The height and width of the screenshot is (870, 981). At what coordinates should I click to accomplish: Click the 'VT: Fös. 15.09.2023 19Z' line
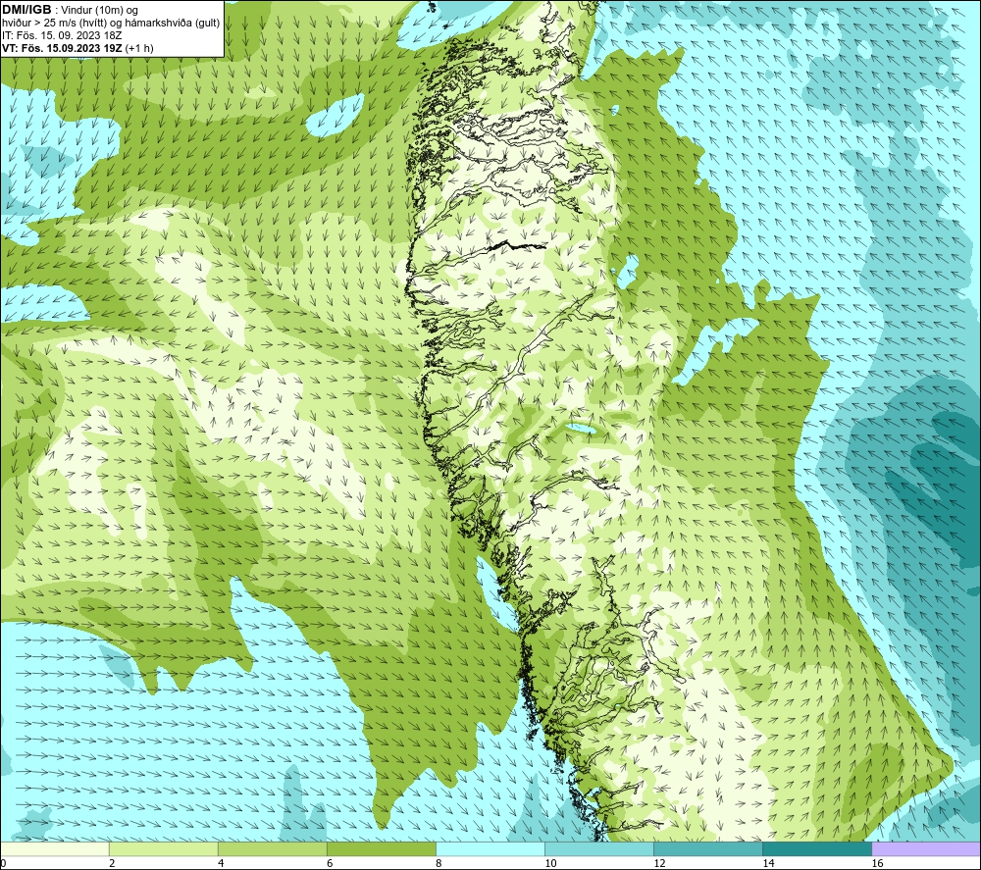[x=77, y=48]
